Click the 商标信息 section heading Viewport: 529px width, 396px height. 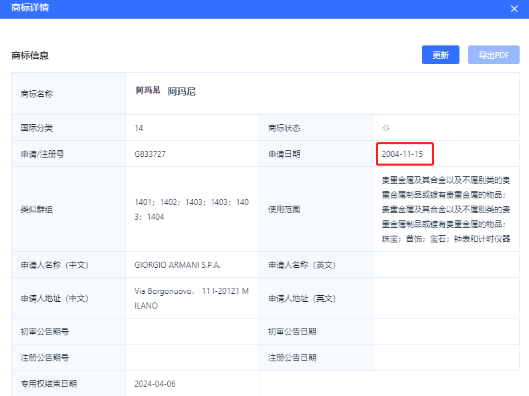tap(30, 55)
